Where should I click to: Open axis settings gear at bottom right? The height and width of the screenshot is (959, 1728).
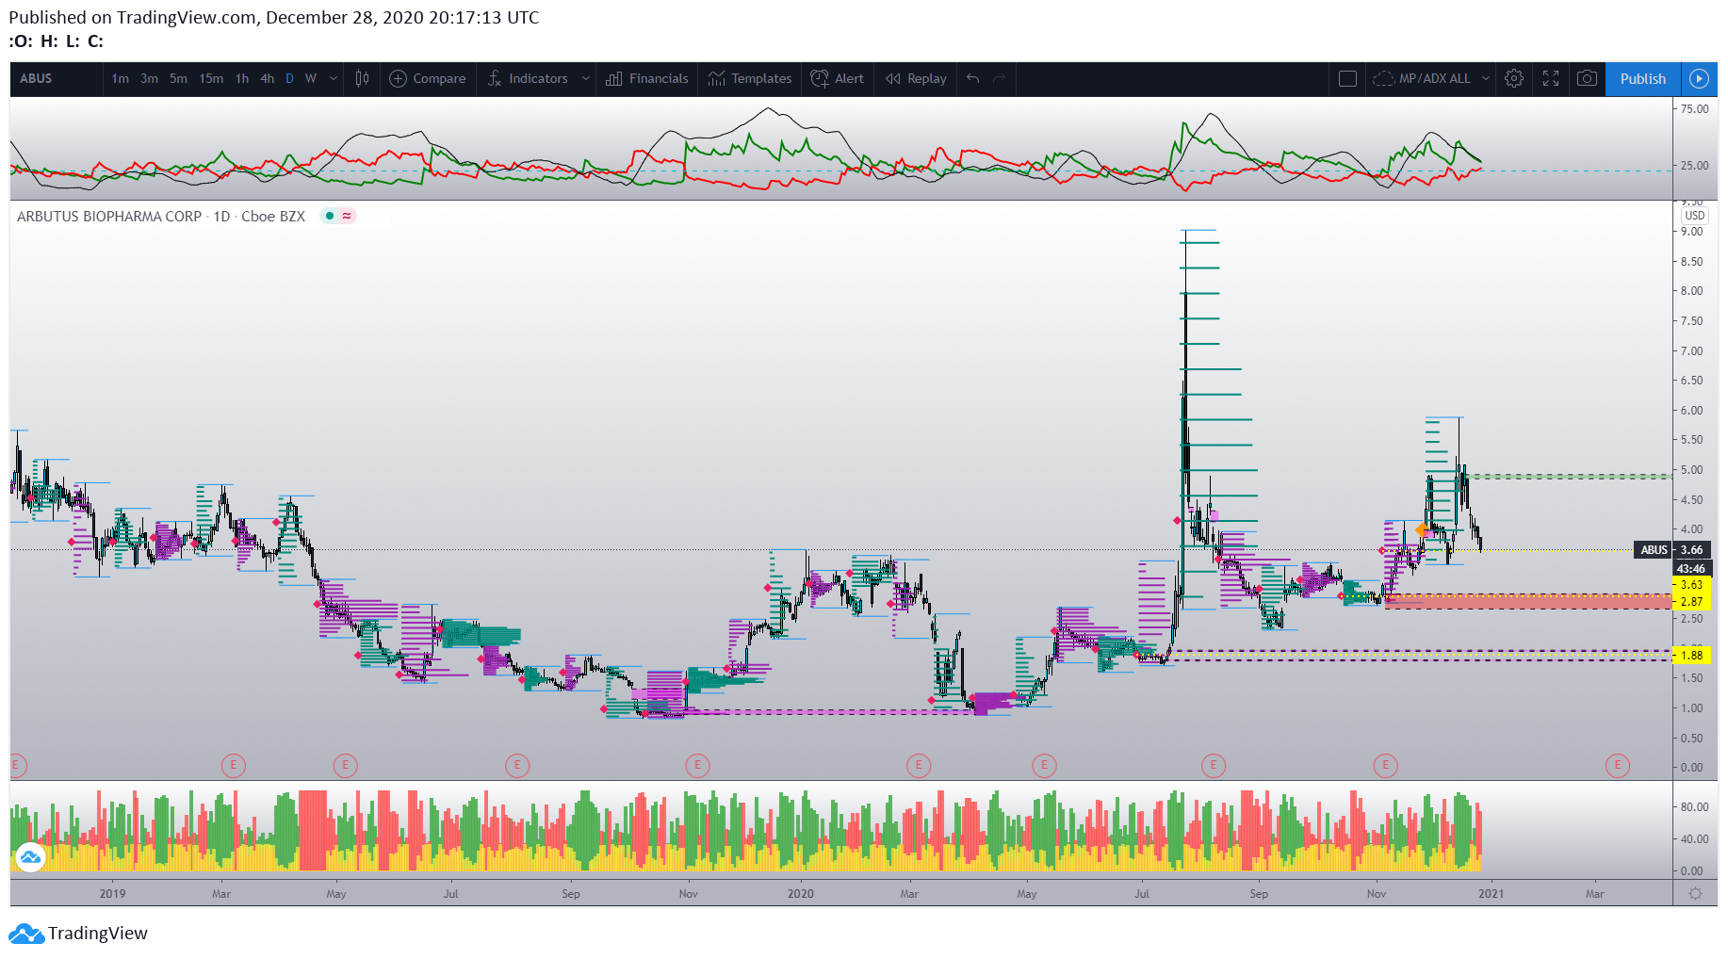(x=1695, y=894)
